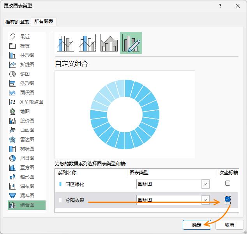
Task: Choose 漏斗图 funnel chart category
Action: 27,195
